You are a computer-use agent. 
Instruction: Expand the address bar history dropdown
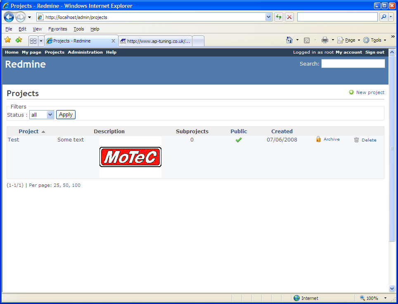click(268, 17)
